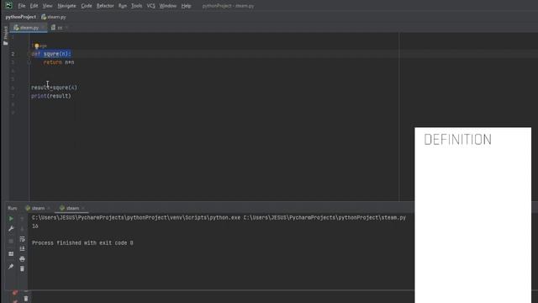538x303 pixels.
Task: Pin the Run tab with pin icon
Action: [x=11, y=266]
